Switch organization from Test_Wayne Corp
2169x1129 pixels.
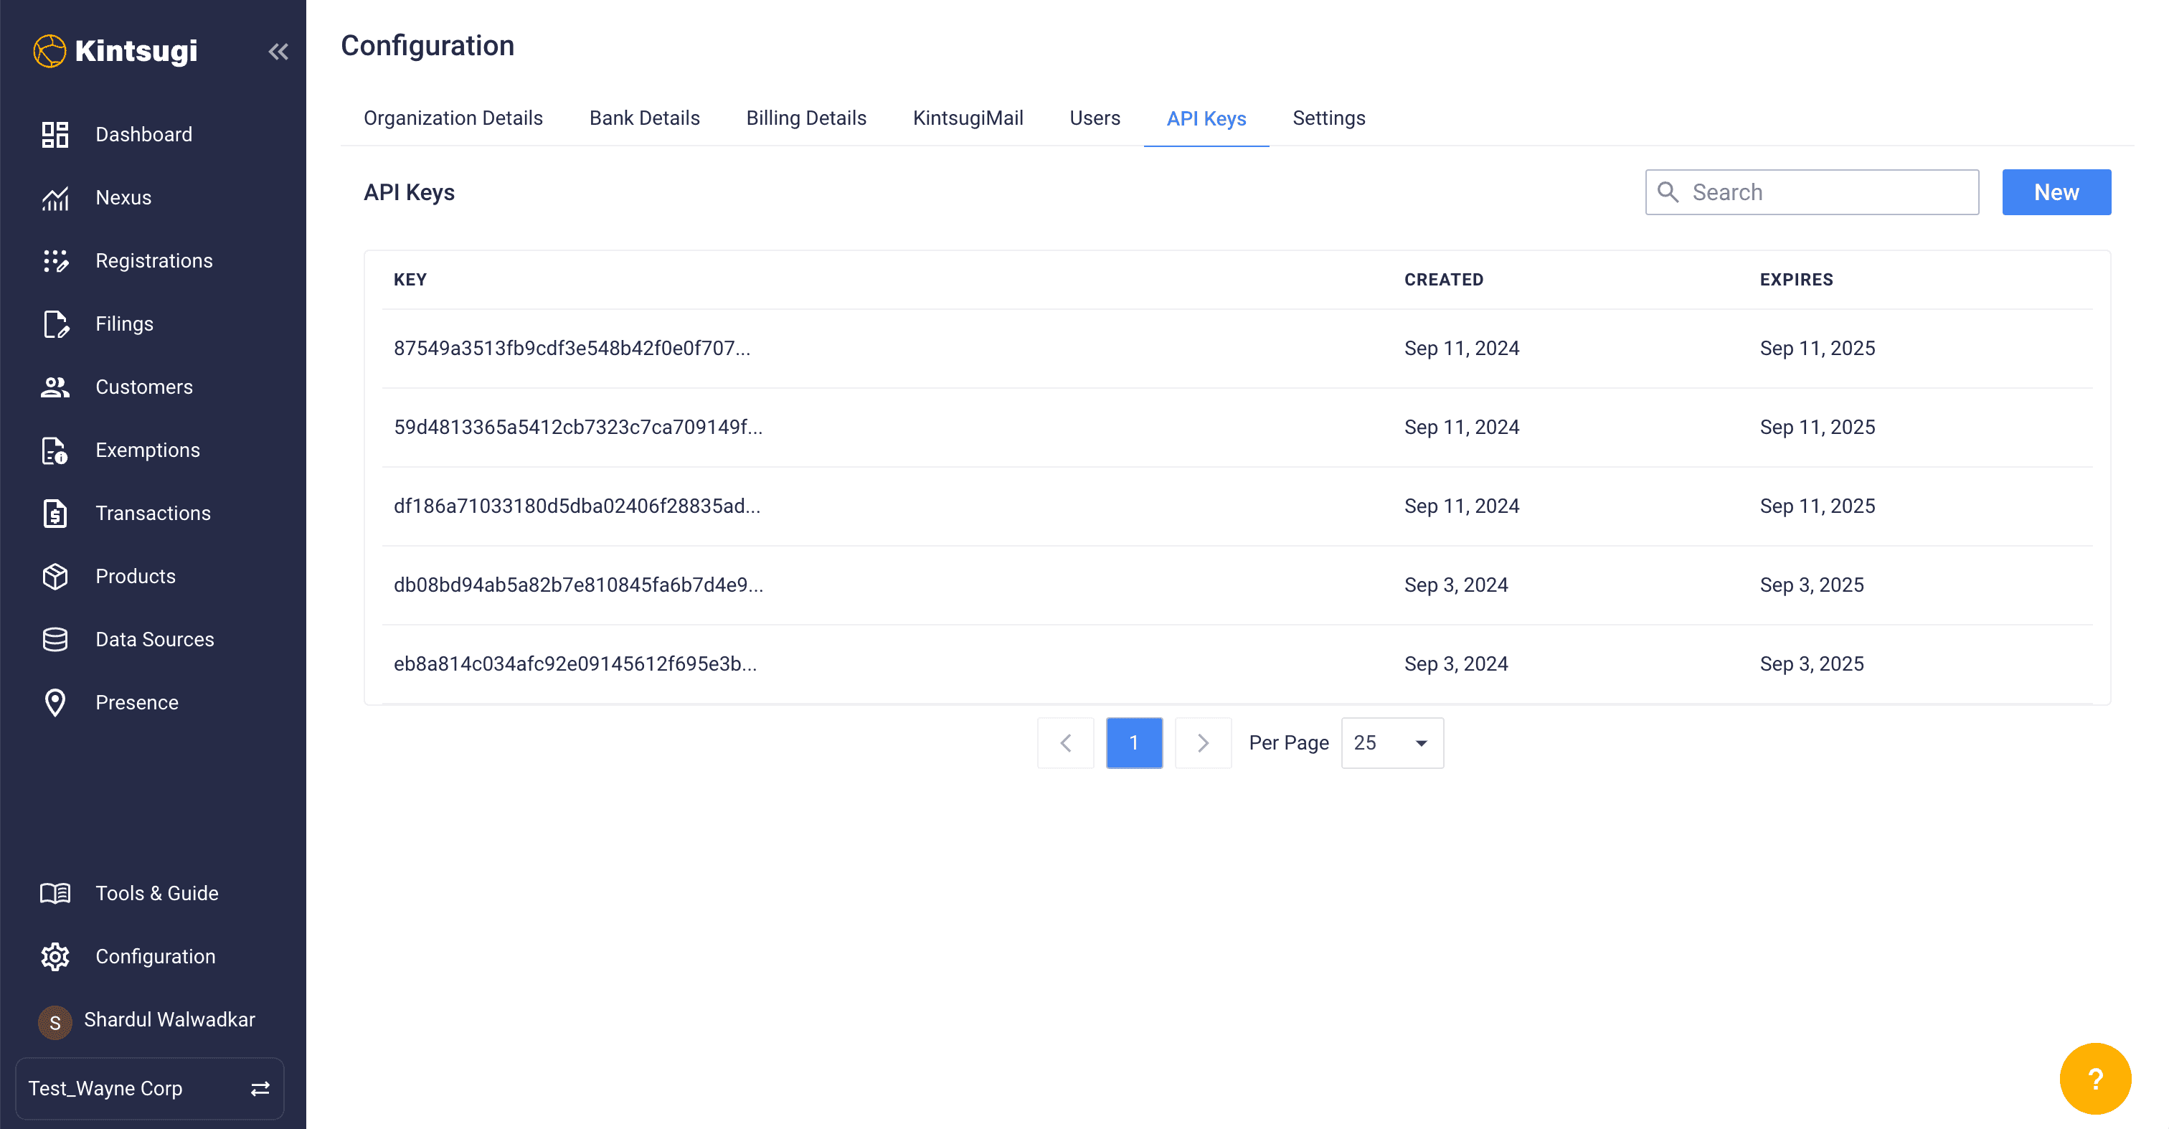[x=260, y=1089]
